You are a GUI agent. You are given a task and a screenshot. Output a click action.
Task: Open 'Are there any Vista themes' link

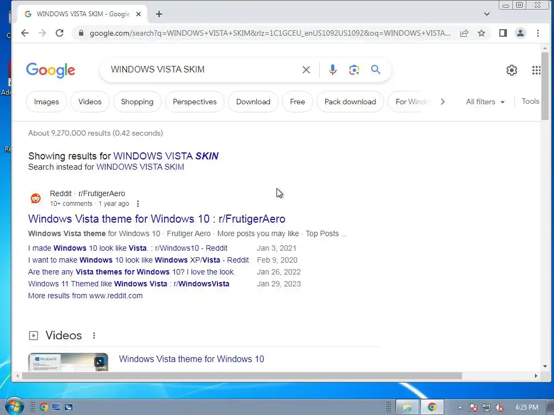click(131, 272)
